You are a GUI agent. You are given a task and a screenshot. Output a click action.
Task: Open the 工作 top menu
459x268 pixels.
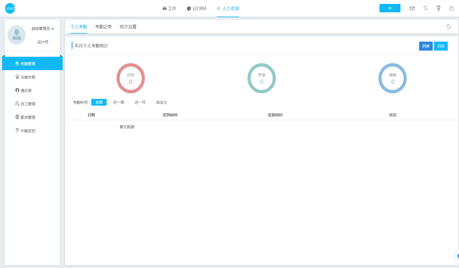169,8
